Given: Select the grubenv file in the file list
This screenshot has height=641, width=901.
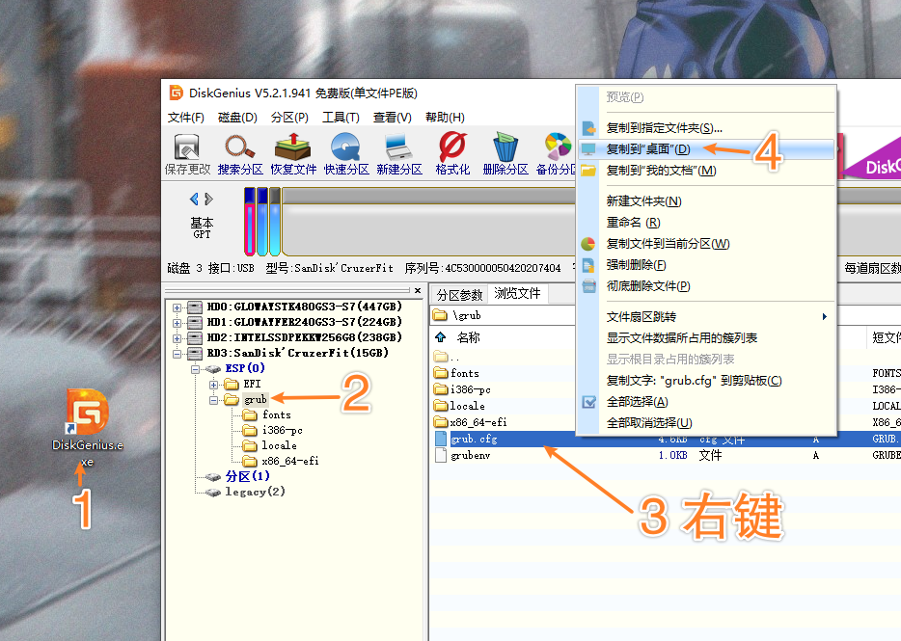Looking at the screenshot, I should tap(470, 455).
